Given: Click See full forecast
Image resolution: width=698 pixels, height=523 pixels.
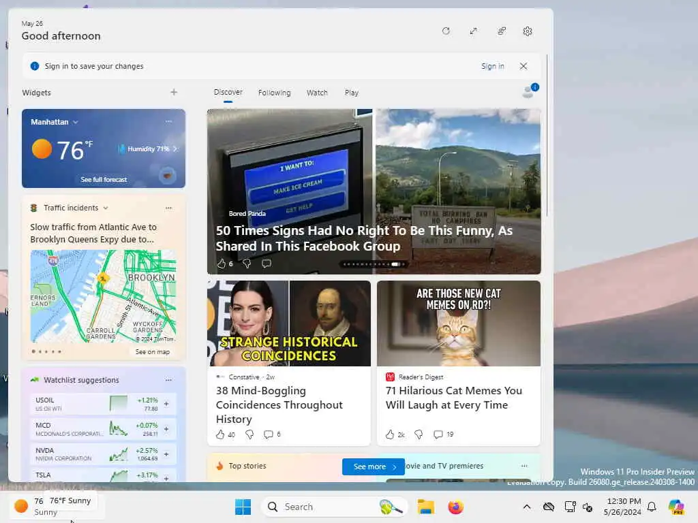Looking at the screenshot, I should pyautogui.click(x=104, y=180).
